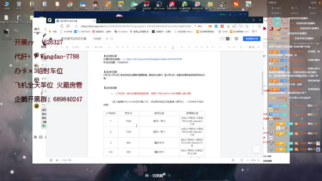Click the help target icon in status bar
This screenshot has height=181, width=322.
click(x=233, y=160)
